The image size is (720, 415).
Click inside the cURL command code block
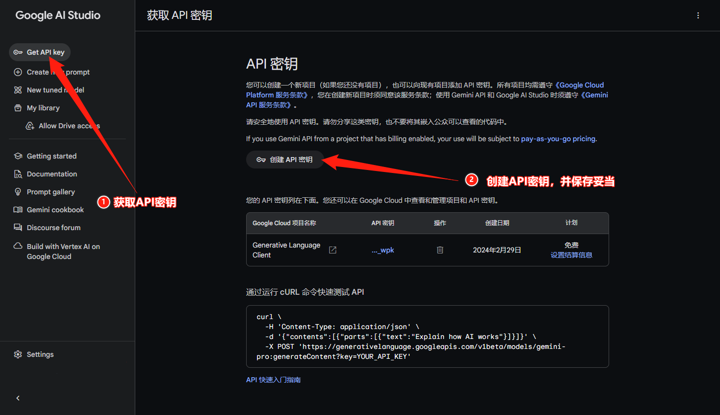[427, 336]
